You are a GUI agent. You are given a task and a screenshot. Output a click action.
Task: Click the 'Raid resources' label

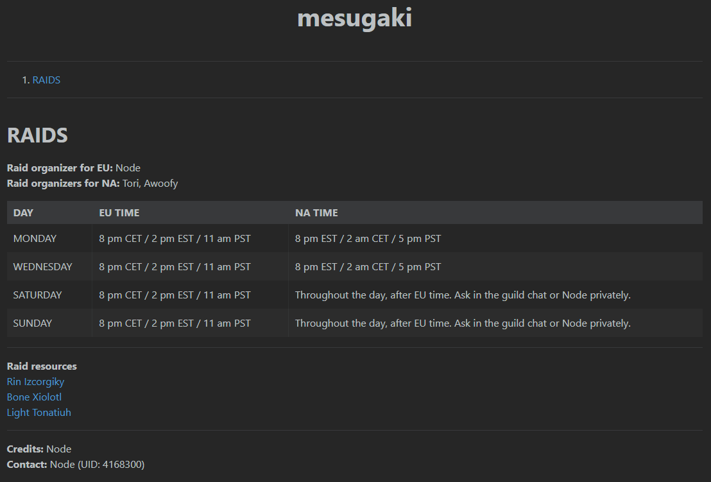click(x=42, y=366)
